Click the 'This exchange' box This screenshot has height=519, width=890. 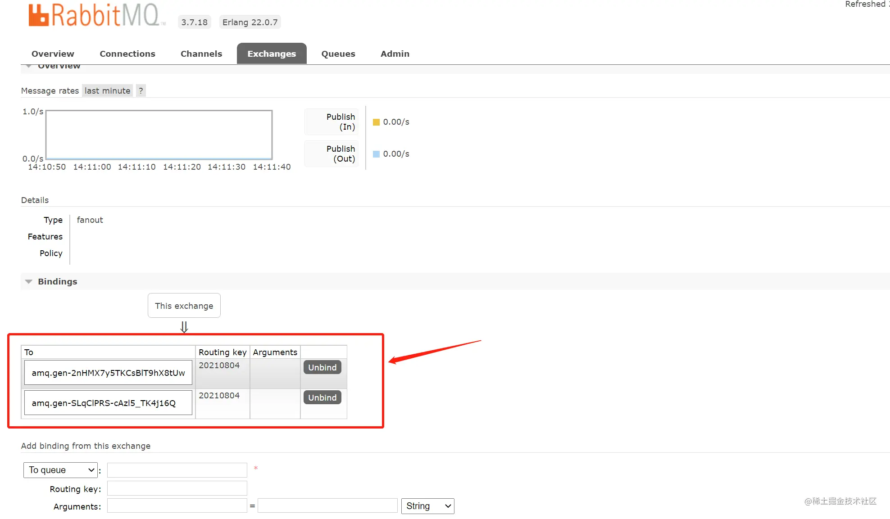(x=184, y=306)
